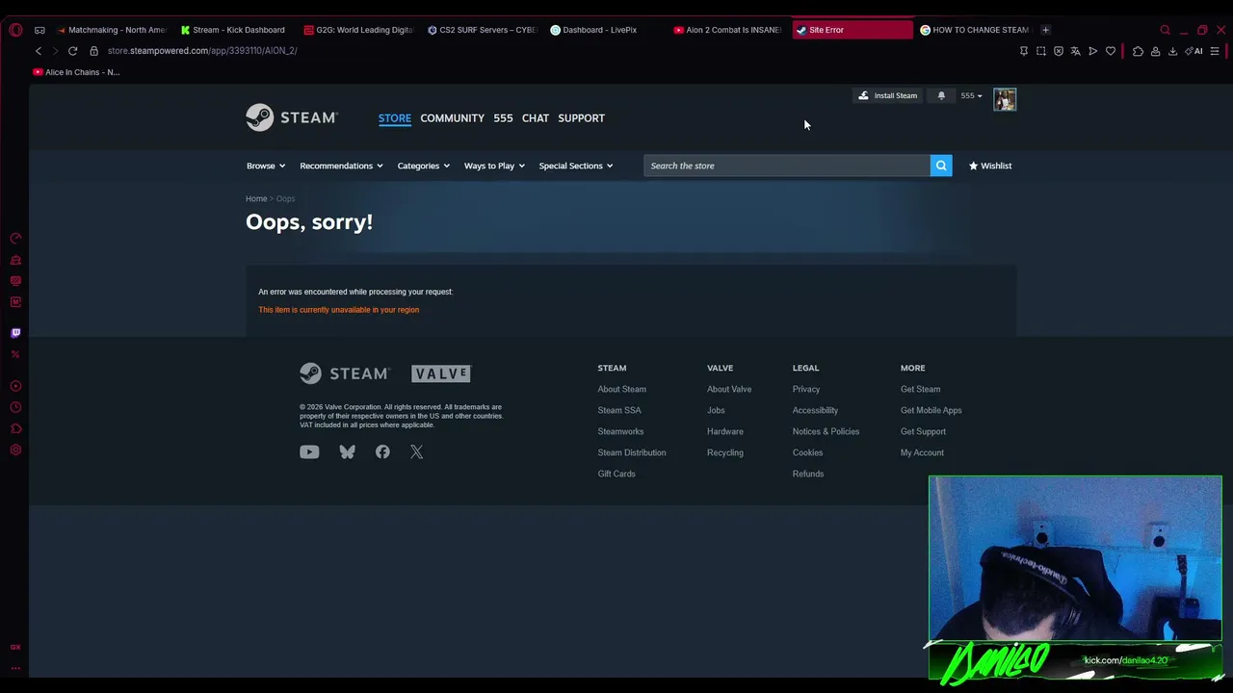The image size is (1233, 693).
Task: Switch to the Matchmaking - North America tab
Action: (x=111, y=30)
